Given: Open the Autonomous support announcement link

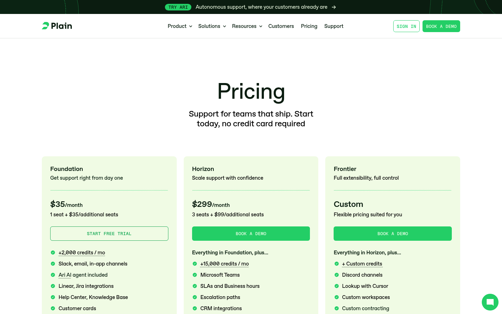Looking at the screenshot, I should (261, 7).
